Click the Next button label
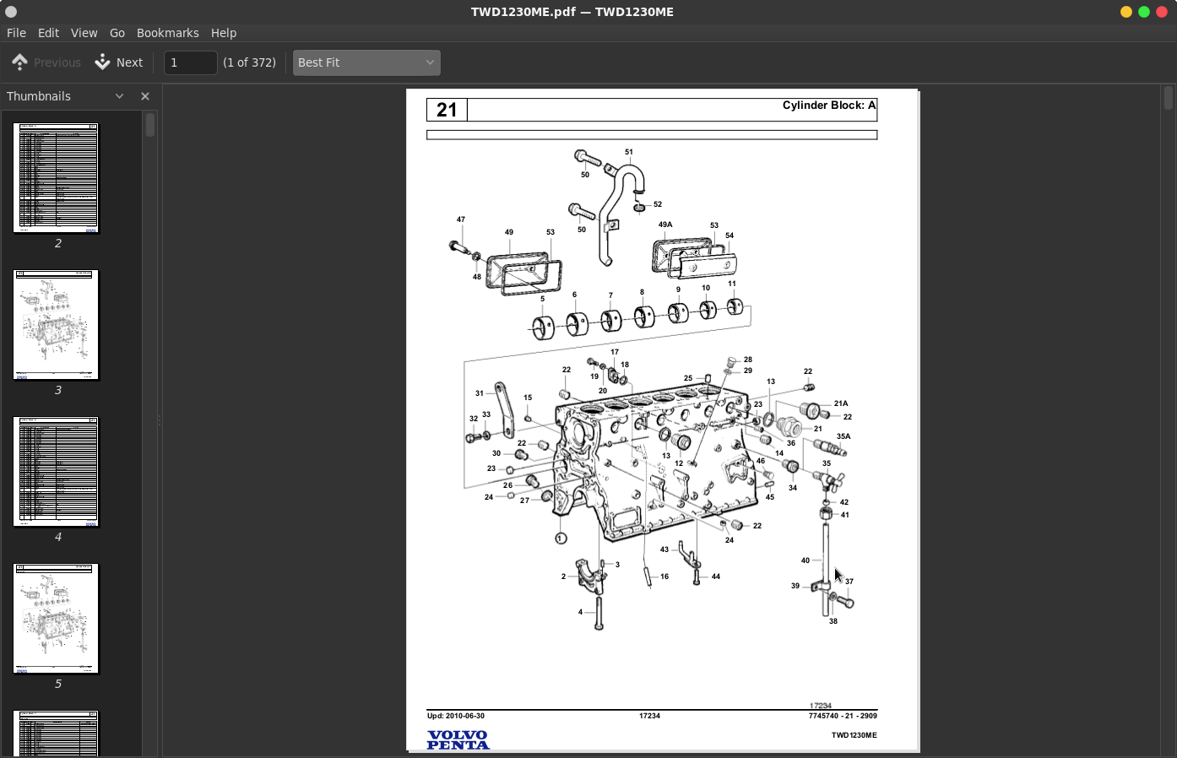 129,62
